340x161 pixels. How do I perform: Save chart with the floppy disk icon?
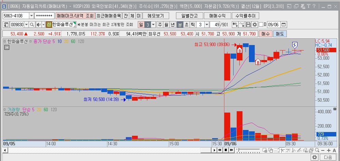[x=248, y=25]
